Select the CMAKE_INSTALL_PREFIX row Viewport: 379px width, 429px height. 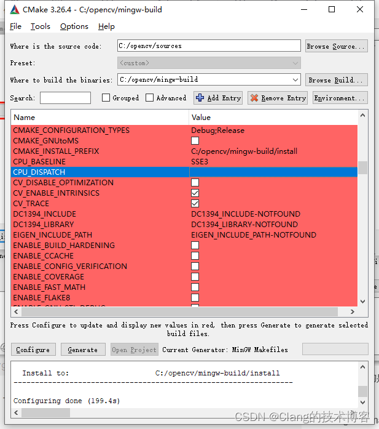click(184, 151)
